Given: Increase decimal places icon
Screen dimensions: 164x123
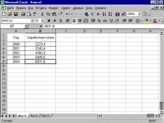Looking at the screenshot, I should pyautogui.click(x=111, y=21).
